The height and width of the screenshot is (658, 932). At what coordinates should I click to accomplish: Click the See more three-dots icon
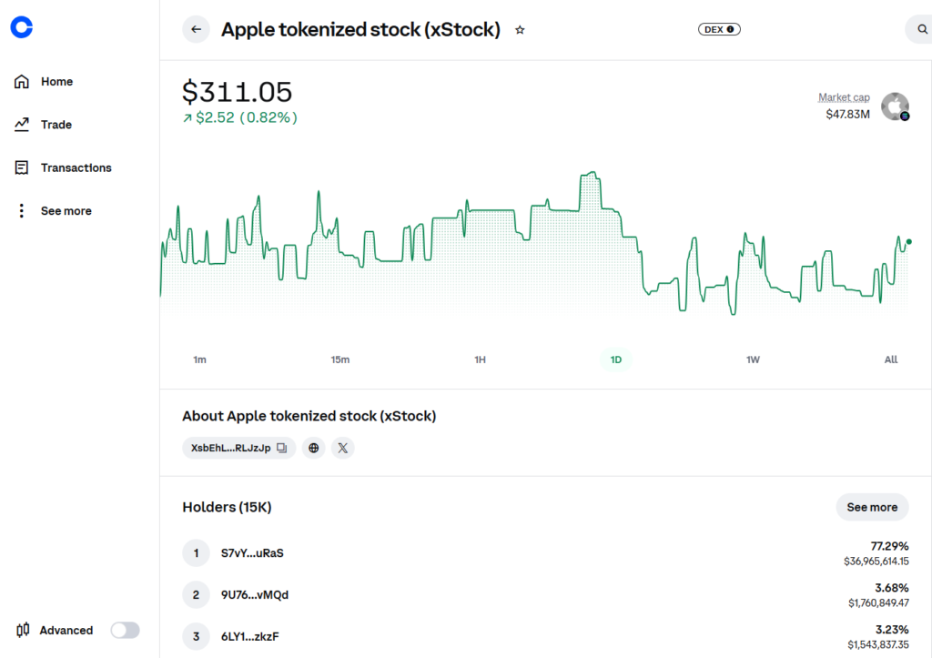(x=22, y=210)
